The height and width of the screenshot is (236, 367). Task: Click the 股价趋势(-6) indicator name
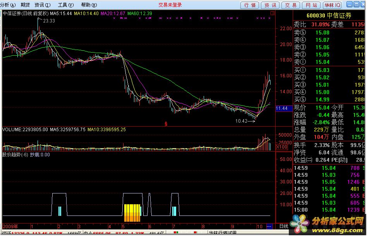(15, 155)
